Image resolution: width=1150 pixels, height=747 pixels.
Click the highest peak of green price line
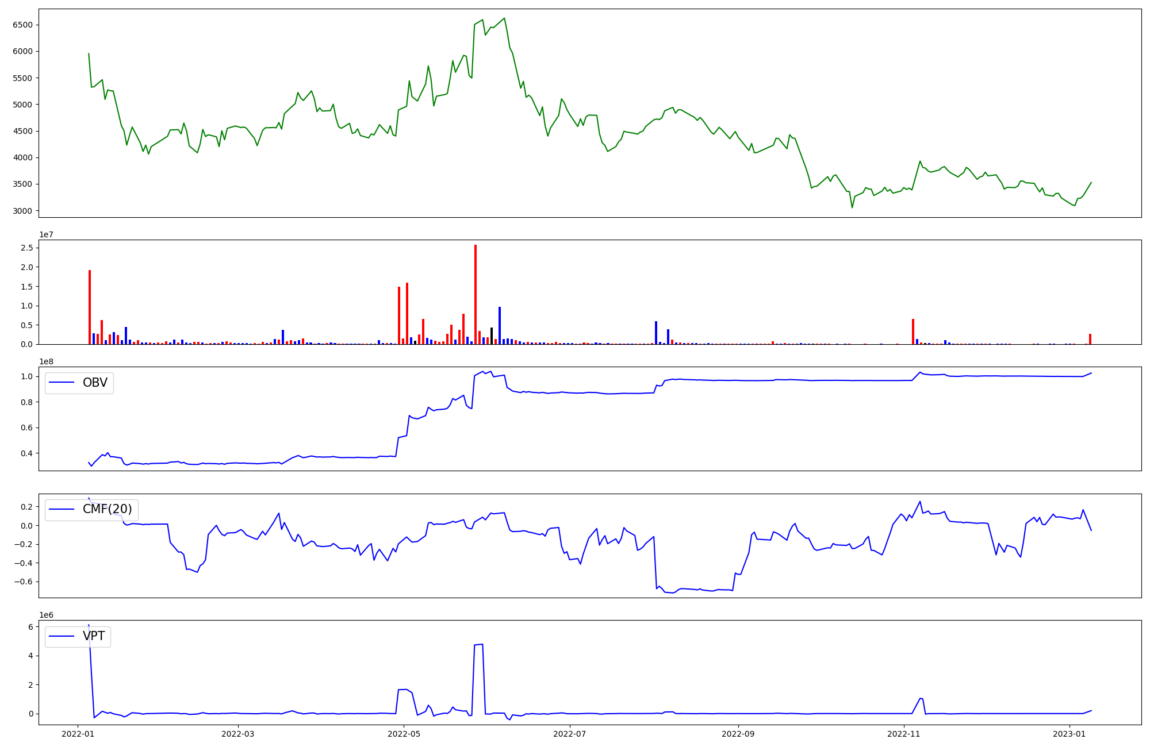tap(504, 18)
